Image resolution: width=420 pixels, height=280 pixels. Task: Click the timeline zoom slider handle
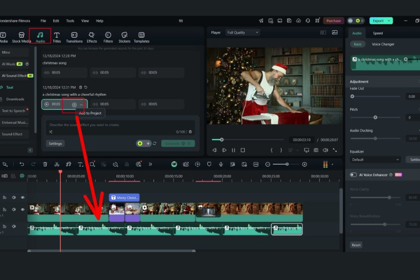point(287,164)
